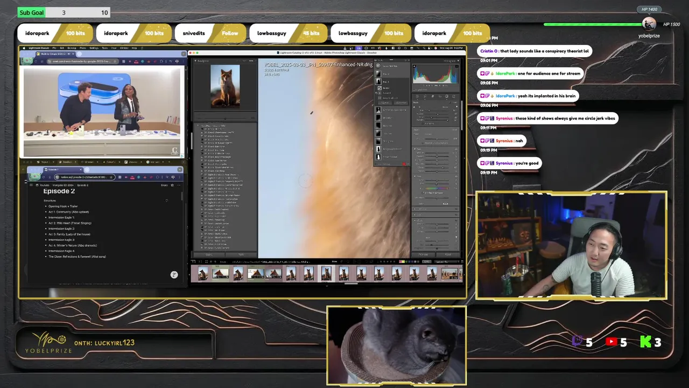Click the red mask overlay color swatch
The width and height of the screenshot is (689, 388).
[x=404, y=164]
